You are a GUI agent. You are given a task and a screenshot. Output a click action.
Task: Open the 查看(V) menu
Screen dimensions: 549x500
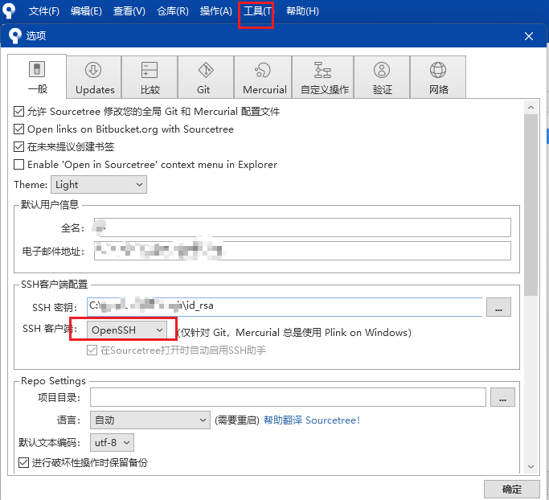pyautogui.click(x=129, y=11)
